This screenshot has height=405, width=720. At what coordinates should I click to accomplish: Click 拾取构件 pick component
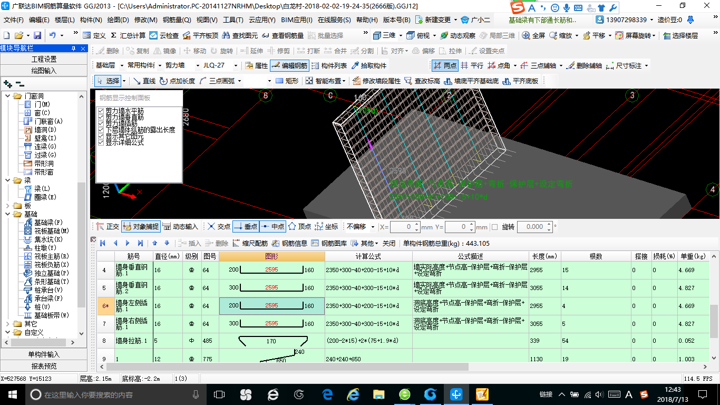pyautogui.click(x=368, y=65)
